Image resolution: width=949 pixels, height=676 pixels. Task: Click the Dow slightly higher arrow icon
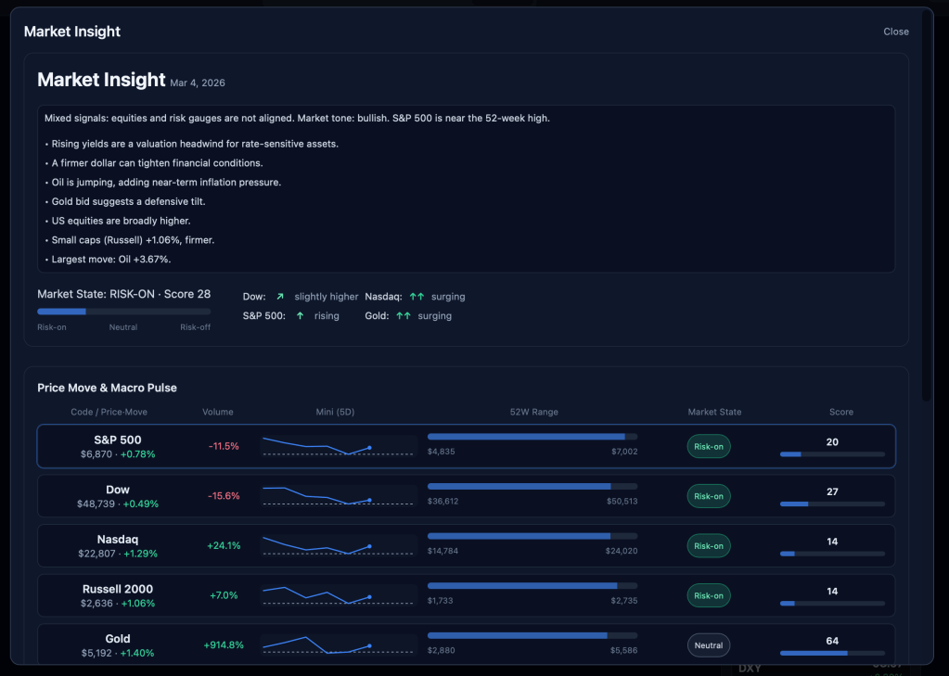click(280, 297)
